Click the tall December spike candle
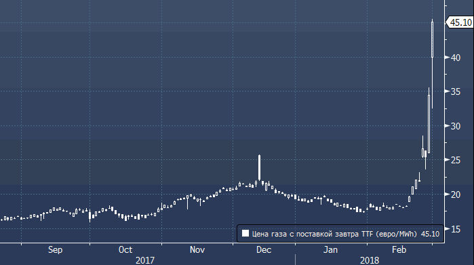This screenshot has height=265, width=474. coord(259,167)
